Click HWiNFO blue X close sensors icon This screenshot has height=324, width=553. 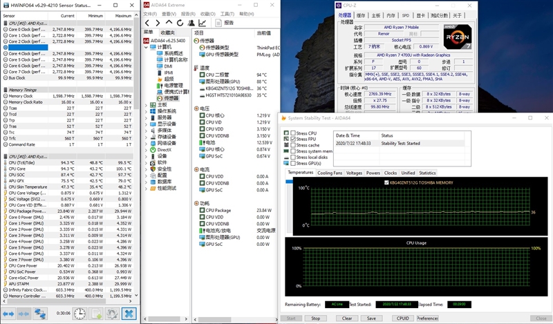tap(129, 314)
